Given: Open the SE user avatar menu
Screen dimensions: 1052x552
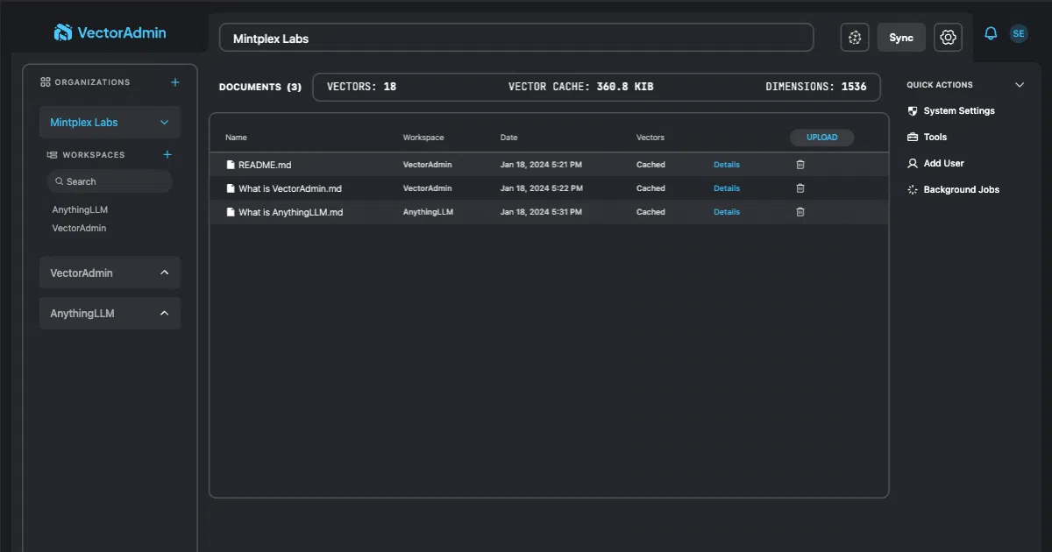Looking at the screenshot, I should [1018, 34].
